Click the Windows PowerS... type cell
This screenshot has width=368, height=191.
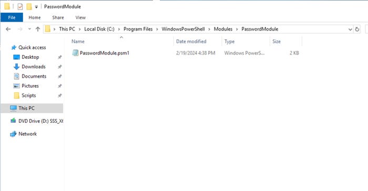click(244, 53)
